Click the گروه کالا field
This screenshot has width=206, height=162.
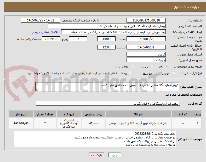tap(108, 103)
